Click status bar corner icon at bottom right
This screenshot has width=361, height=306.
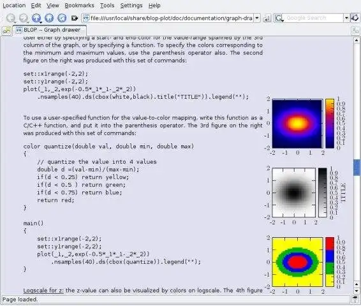point(355,300)
